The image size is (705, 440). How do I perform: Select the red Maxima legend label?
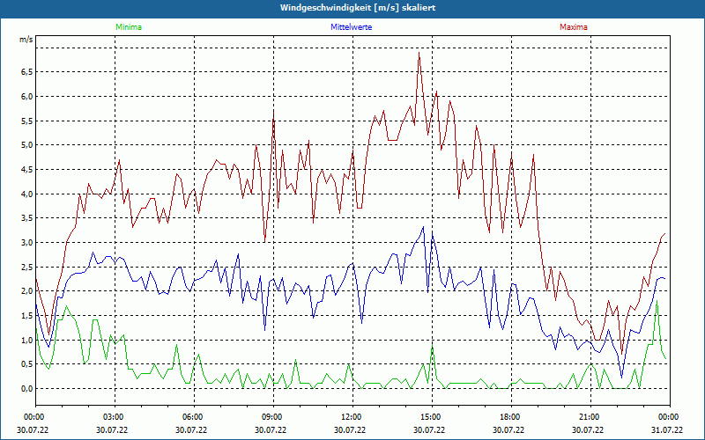point(574,27)
